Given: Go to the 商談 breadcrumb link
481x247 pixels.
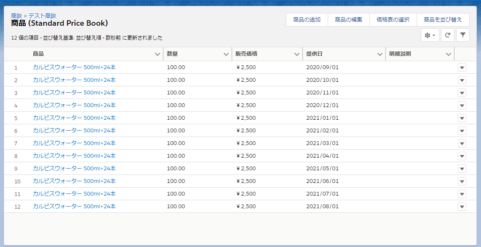Looking at the screenshot, I should [x=16, y=16].
